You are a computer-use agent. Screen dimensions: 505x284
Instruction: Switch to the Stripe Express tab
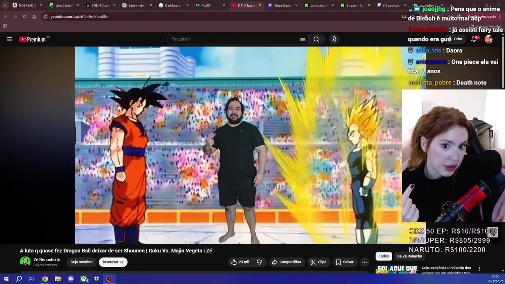click(x=282, y=6)
